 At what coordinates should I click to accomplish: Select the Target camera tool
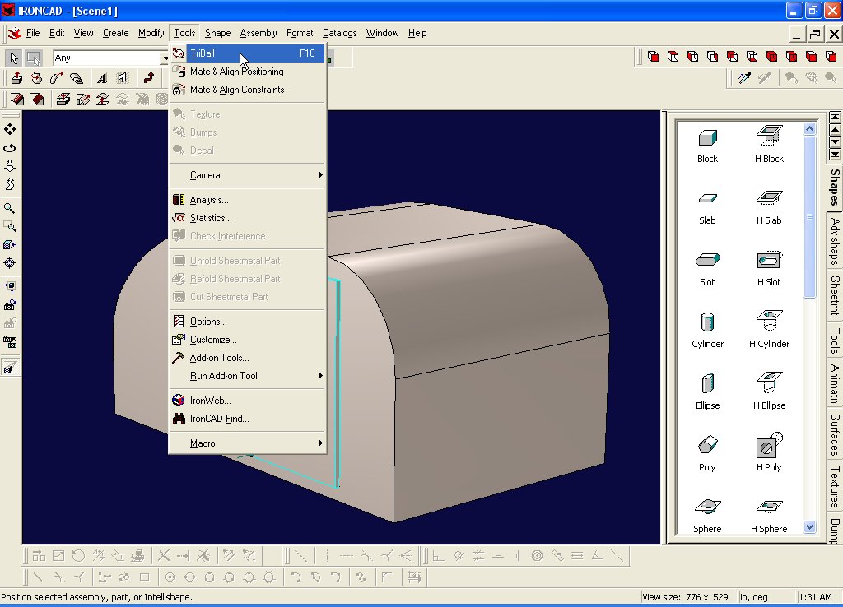click(x=10, y=263)
